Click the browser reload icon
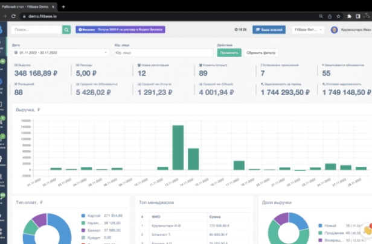The width and height of the screenshot is (372, 244). pyautogui.click(x=22, y=17)
